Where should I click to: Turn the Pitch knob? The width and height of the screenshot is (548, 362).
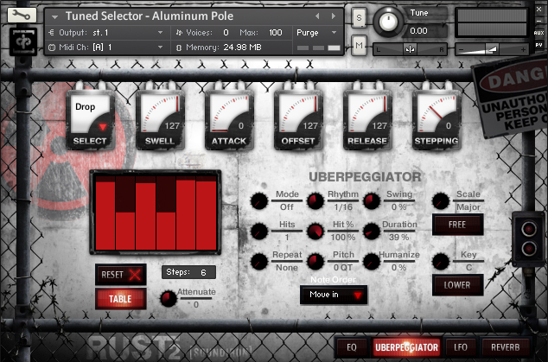click(x=315, y=262)
